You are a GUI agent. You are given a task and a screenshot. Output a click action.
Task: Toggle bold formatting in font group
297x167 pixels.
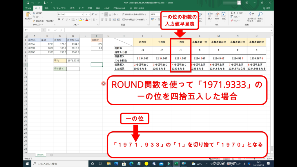click(x=59, y=19)
